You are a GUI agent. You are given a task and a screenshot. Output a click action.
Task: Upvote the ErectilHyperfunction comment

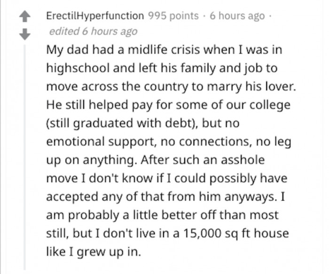(25, 16)
